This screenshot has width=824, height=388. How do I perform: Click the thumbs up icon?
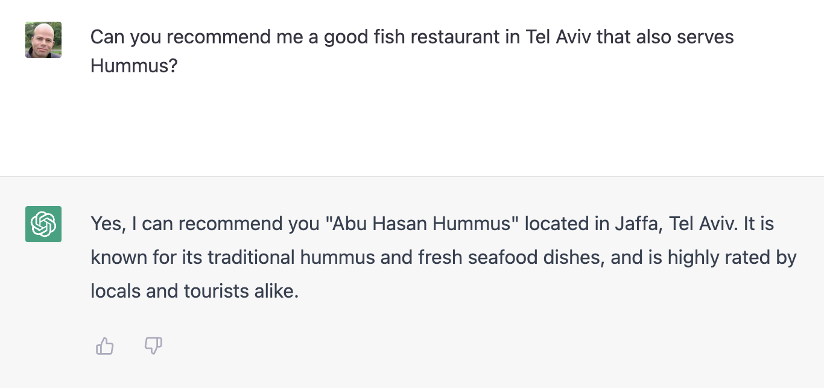(105, 346)
